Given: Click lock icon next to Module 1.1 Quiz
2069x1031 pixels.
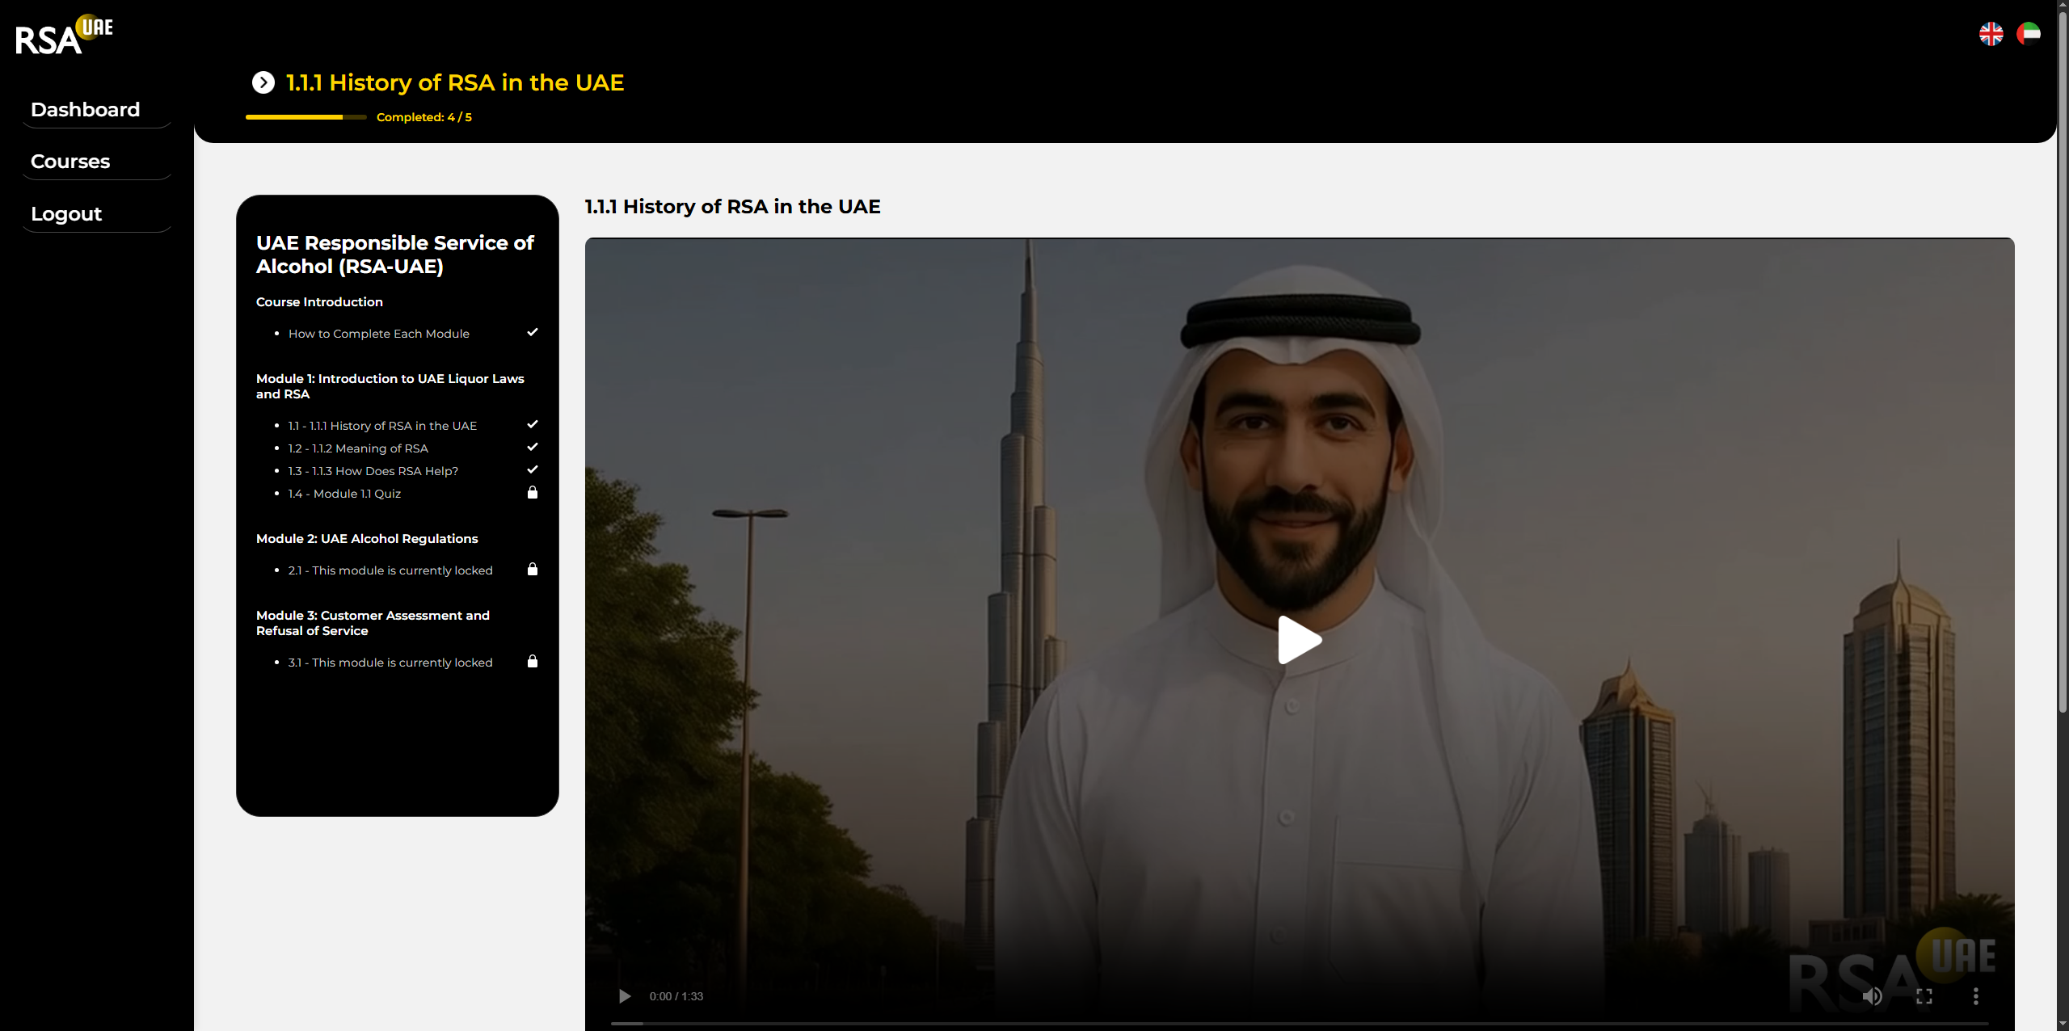Looking at the screenshot, I should point(532,493).
